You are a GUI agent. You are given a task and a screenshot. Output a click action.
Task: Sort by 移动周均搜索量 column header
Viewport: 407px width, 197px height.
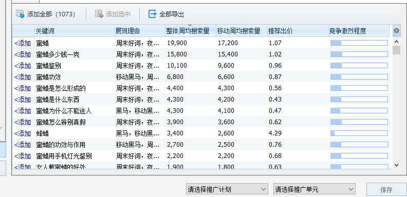(242, 31)
